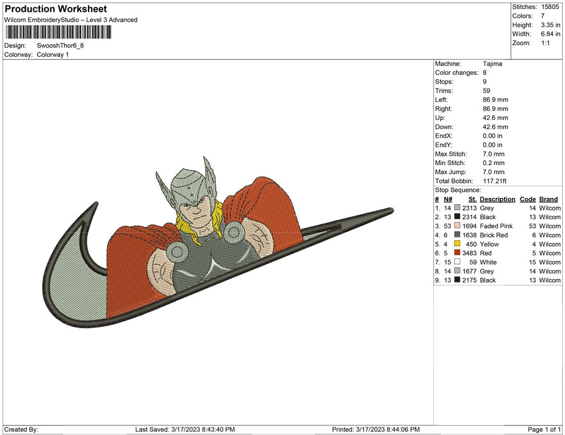Click the 'N#' column header
The image size is (565, 435).
click(448, 199)
